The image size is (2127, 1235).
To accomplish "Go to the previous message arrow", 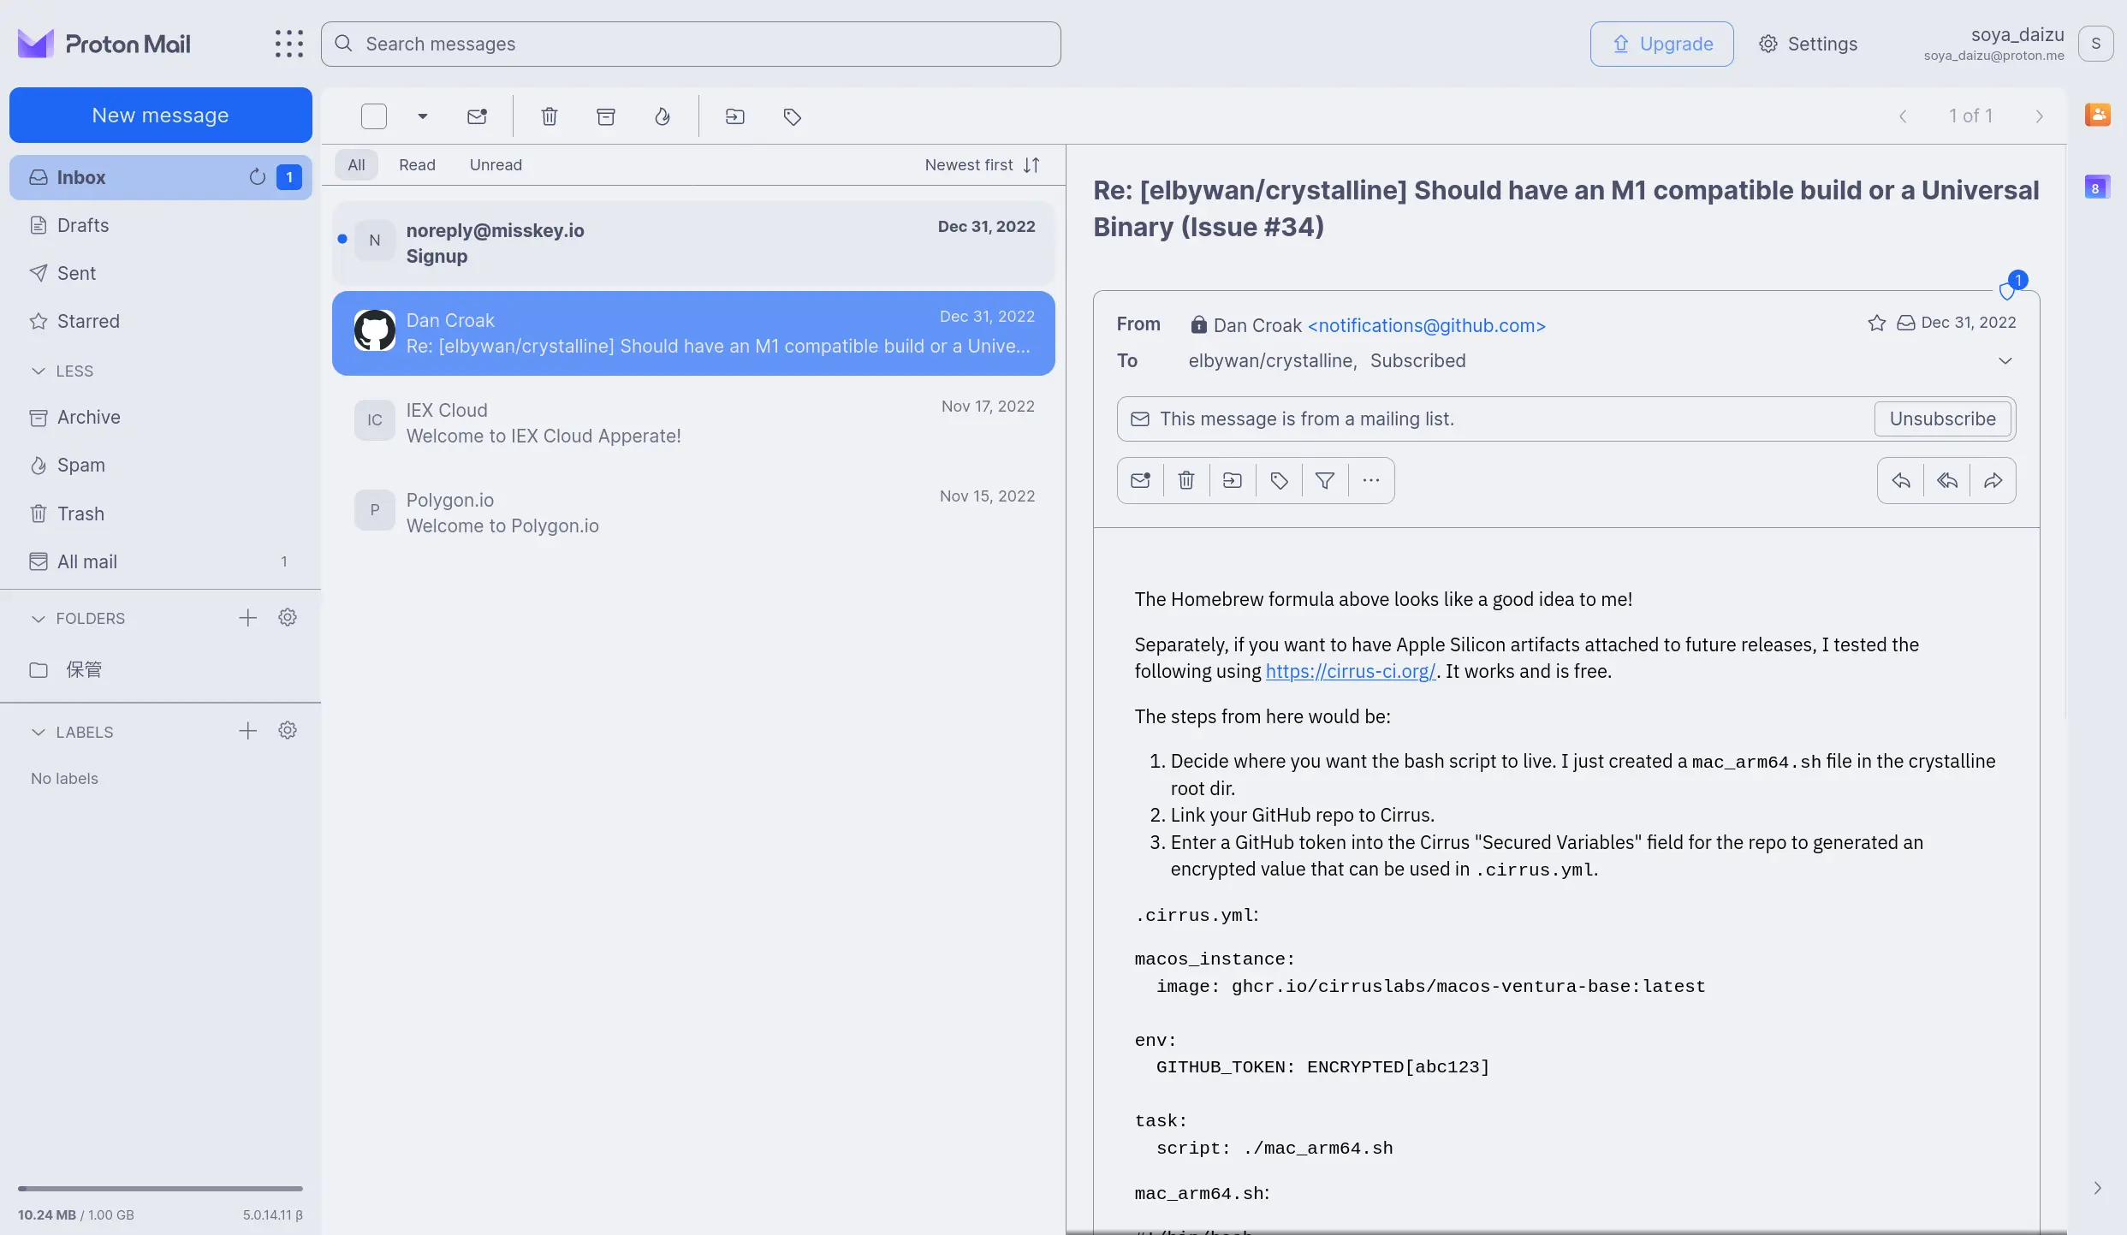I will click(1903, 116).
